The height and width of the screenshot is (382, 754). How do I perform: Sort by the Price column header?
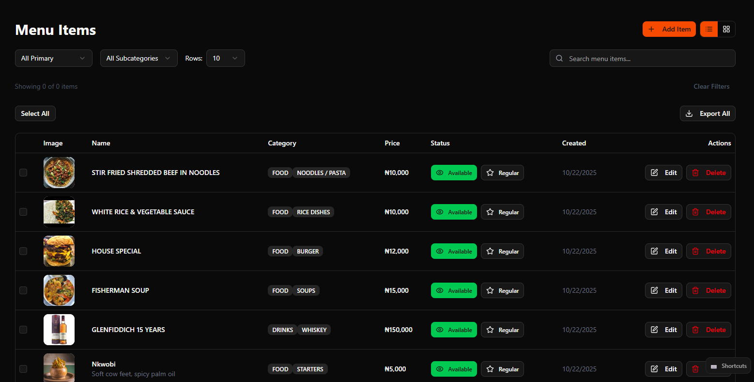point(392,143)
